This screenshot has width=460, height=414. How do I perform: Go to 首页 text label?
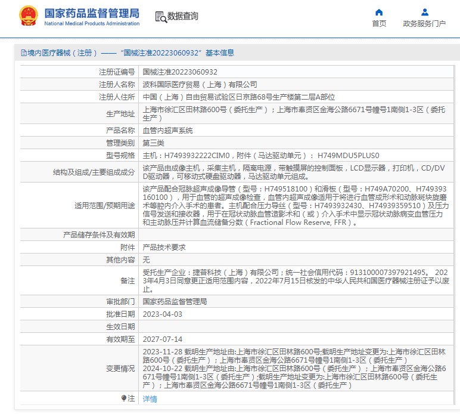click(379, 24)
